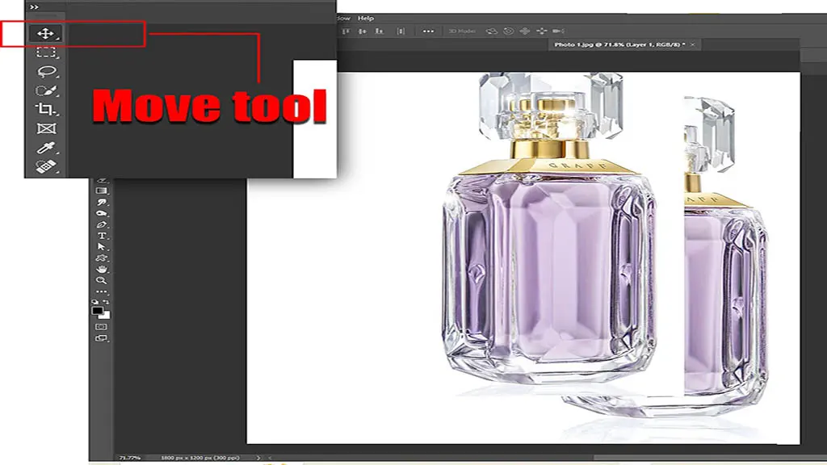The image size is (827, 465).
Task: Select the Rectangular Marquee tool
Action: pyautogui.click(x=46, y=52)
